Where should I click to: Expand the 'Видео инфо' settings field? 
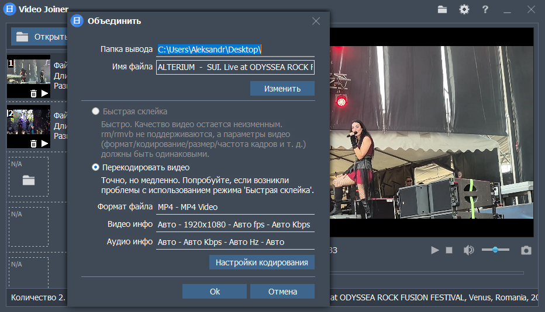[x=235, y=225]
